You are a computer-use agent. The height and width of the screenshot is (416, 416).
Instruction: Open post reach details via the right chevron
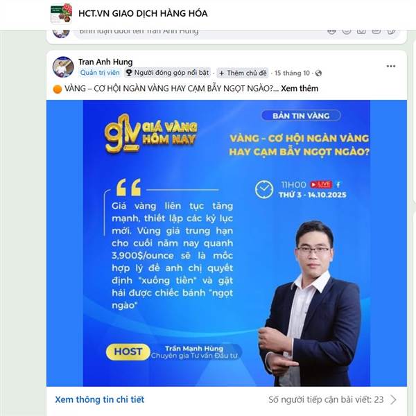coord(393,399)
